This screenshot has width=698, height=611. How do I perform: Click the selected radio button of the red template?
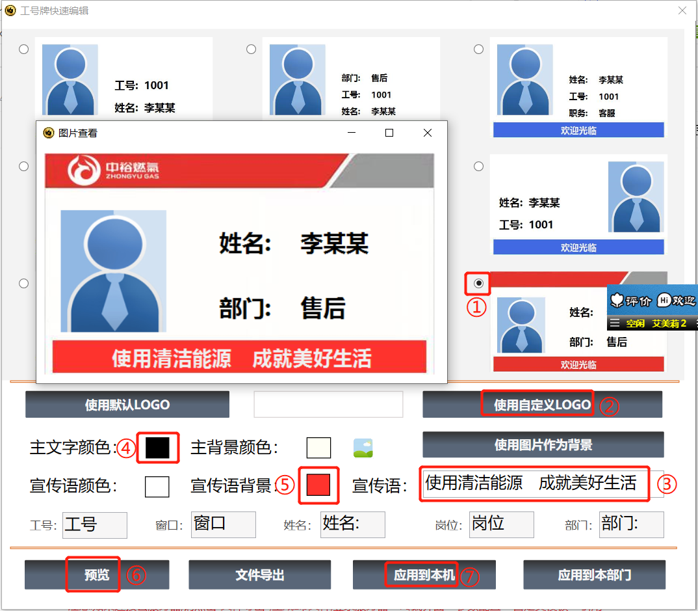(x=478, y=283)
